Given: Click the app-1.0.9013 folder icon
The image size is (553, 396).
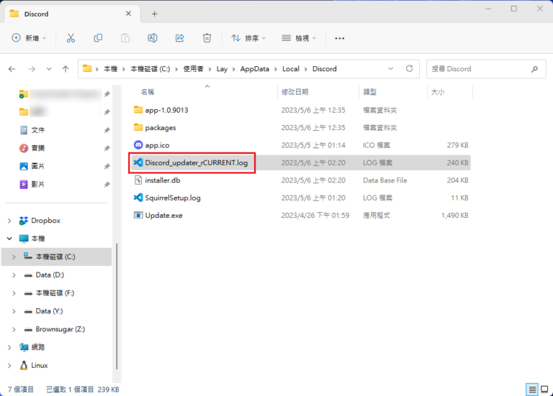Looking at the screenshot, I should 138,109.
